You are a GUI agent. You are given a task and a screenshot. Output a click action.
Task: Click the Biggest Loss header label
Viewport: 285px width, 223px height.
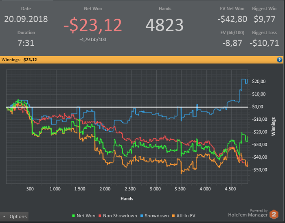[264, 33]
